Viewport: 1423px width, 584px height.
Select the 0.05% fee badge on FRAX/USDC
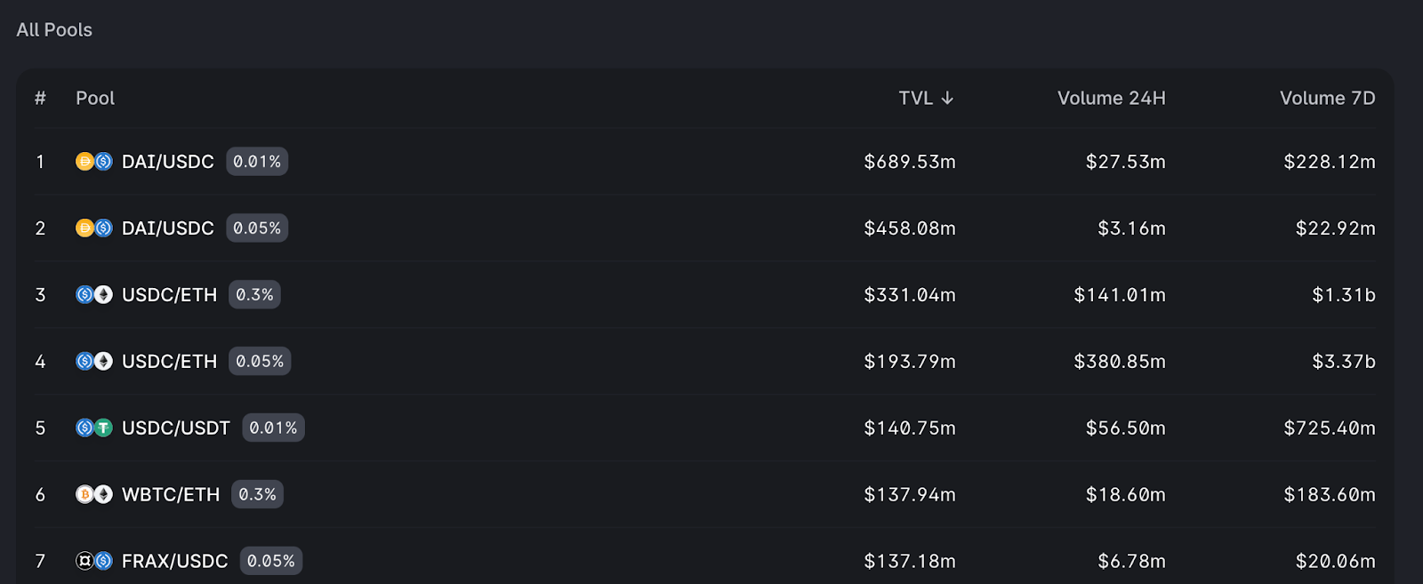click(271, 561)
